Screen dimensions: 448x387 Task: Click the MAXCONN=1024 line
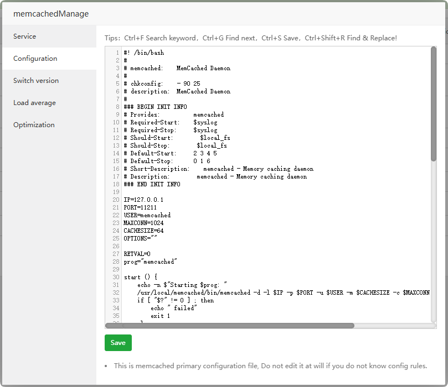[x=143, y=223]
